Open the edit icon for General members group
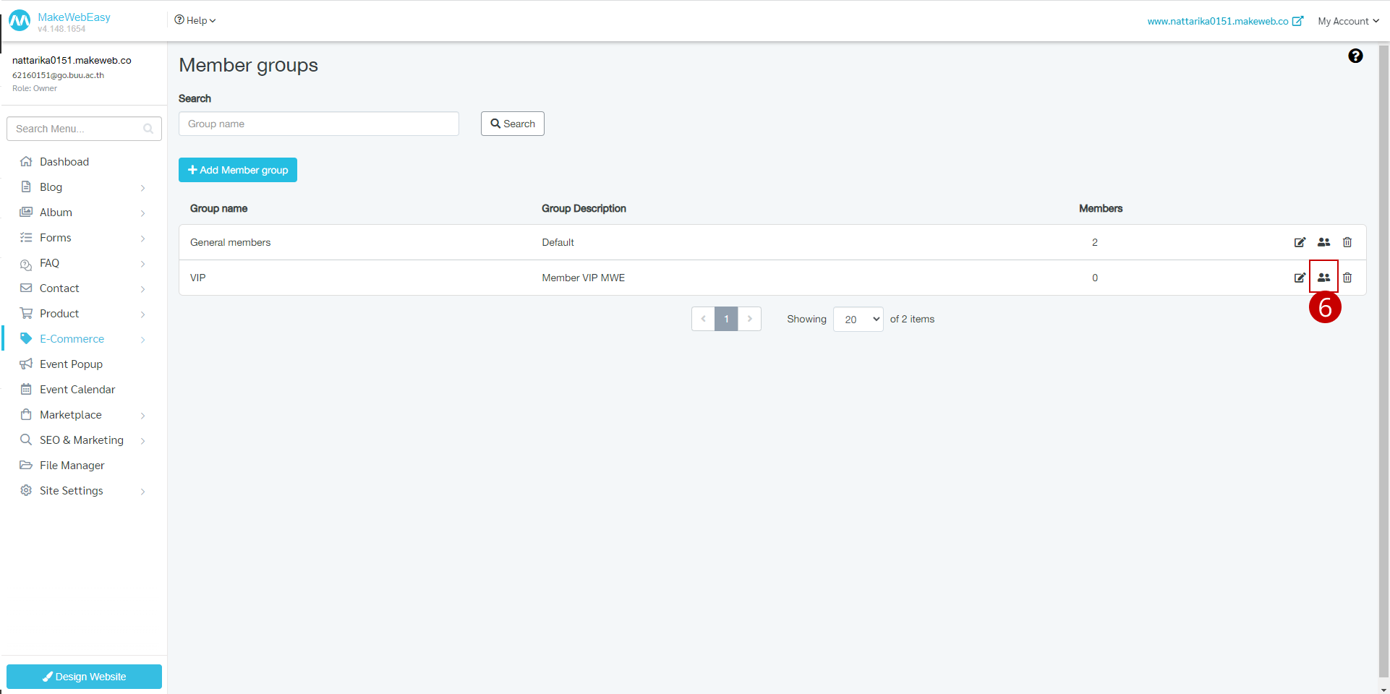 click(x=1300, y=242)
